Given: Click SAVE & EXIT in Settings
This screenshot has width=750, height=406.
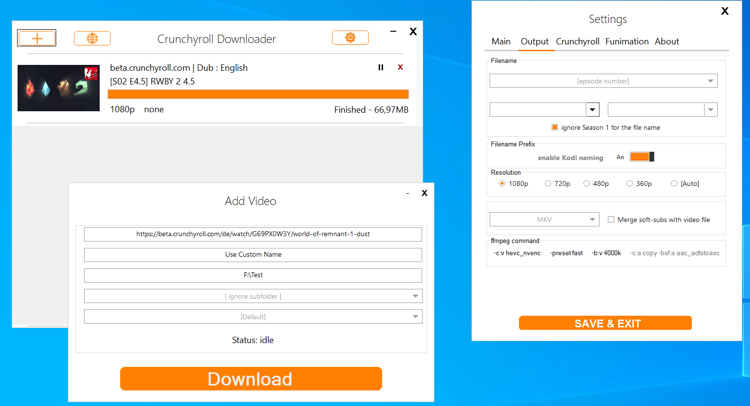Looking at the screenshot, I should pos(605,323).
